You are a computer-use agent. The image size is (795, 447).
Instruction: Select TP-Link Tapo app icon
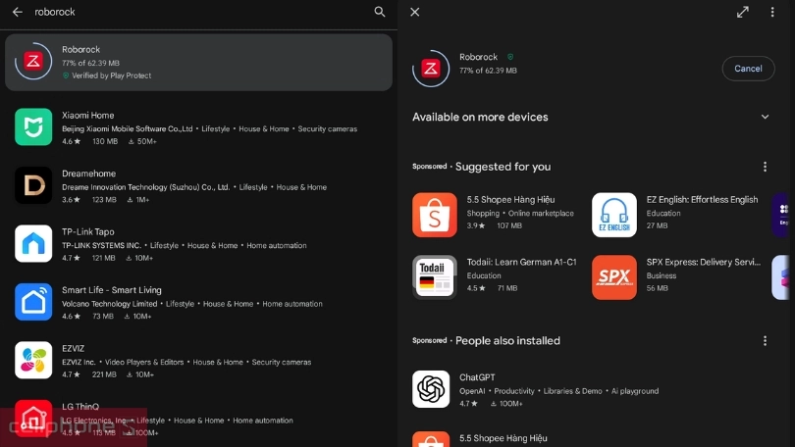click(x=33, y=244)
